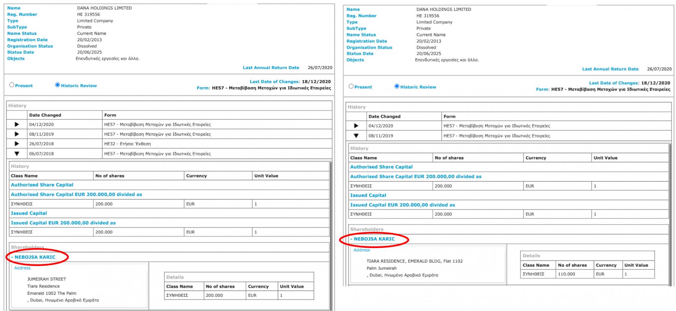The height and width of the screenshot is (311, 676).
Task: Click the 'Palm Jumeirah' address line
Action: click(382, 268)
